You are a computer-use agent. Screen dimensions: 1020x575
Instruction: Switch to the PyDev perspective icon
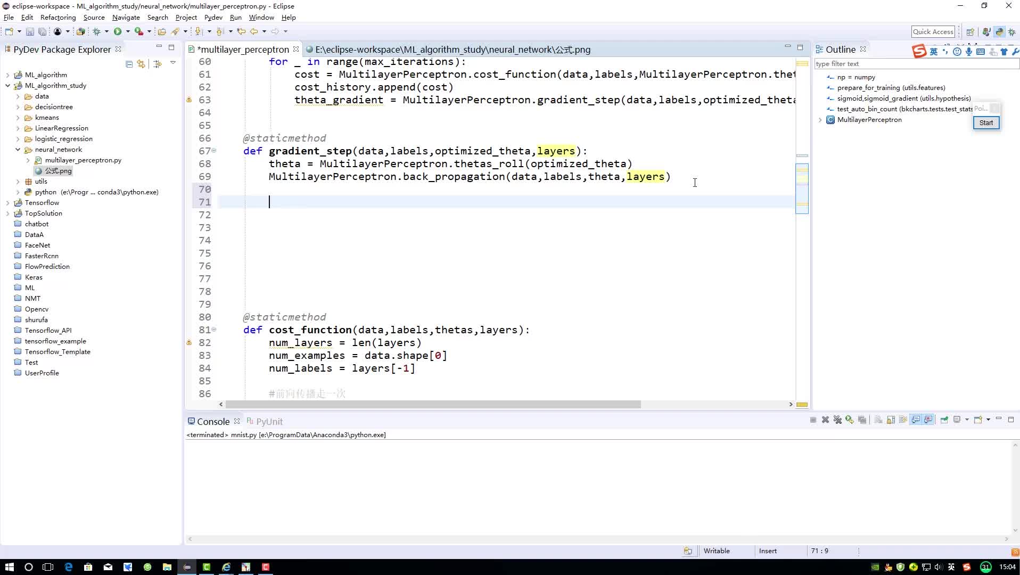tap(999, 32)
